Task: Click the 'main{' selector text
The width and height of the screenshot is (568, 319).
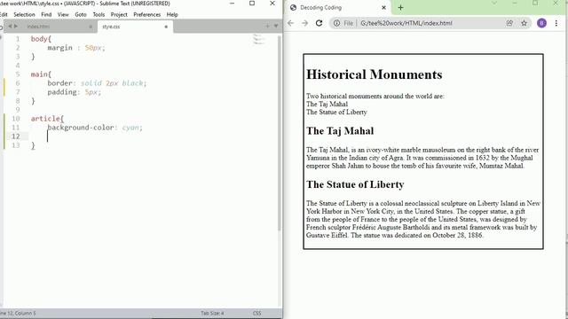Action: point(41,74)
